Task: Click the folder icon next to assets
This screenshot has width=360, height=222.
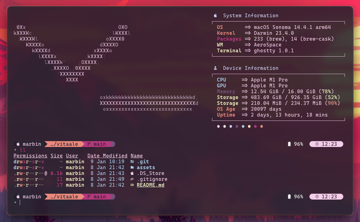Action: 132,168
